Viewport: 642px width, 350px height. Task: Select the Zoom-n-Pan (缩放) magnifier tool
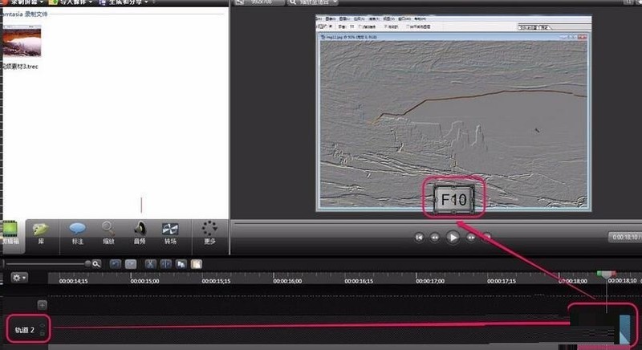(108, 234)
